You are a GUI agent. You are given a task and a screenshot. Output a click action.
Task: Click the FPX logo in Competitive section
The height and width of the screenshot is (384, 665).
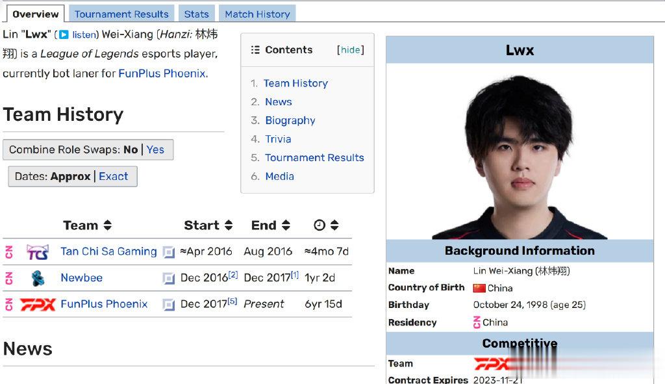click(x=492, y=364)
